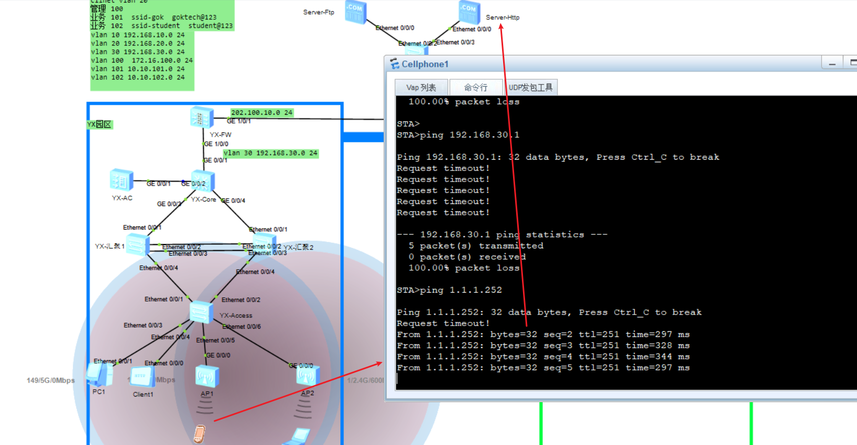Select the cellphone device below AP1
This screenshot has height=445, width=857.
click(x=199, y=435)
